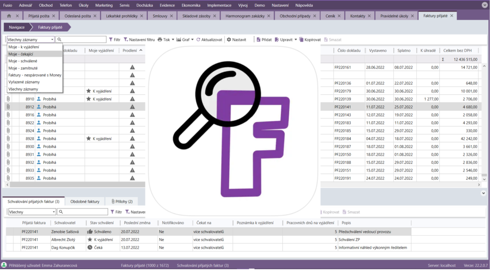Screen dimensions: 490x276
Task: Open the Ekonomika menu
Action: point(191,5)
